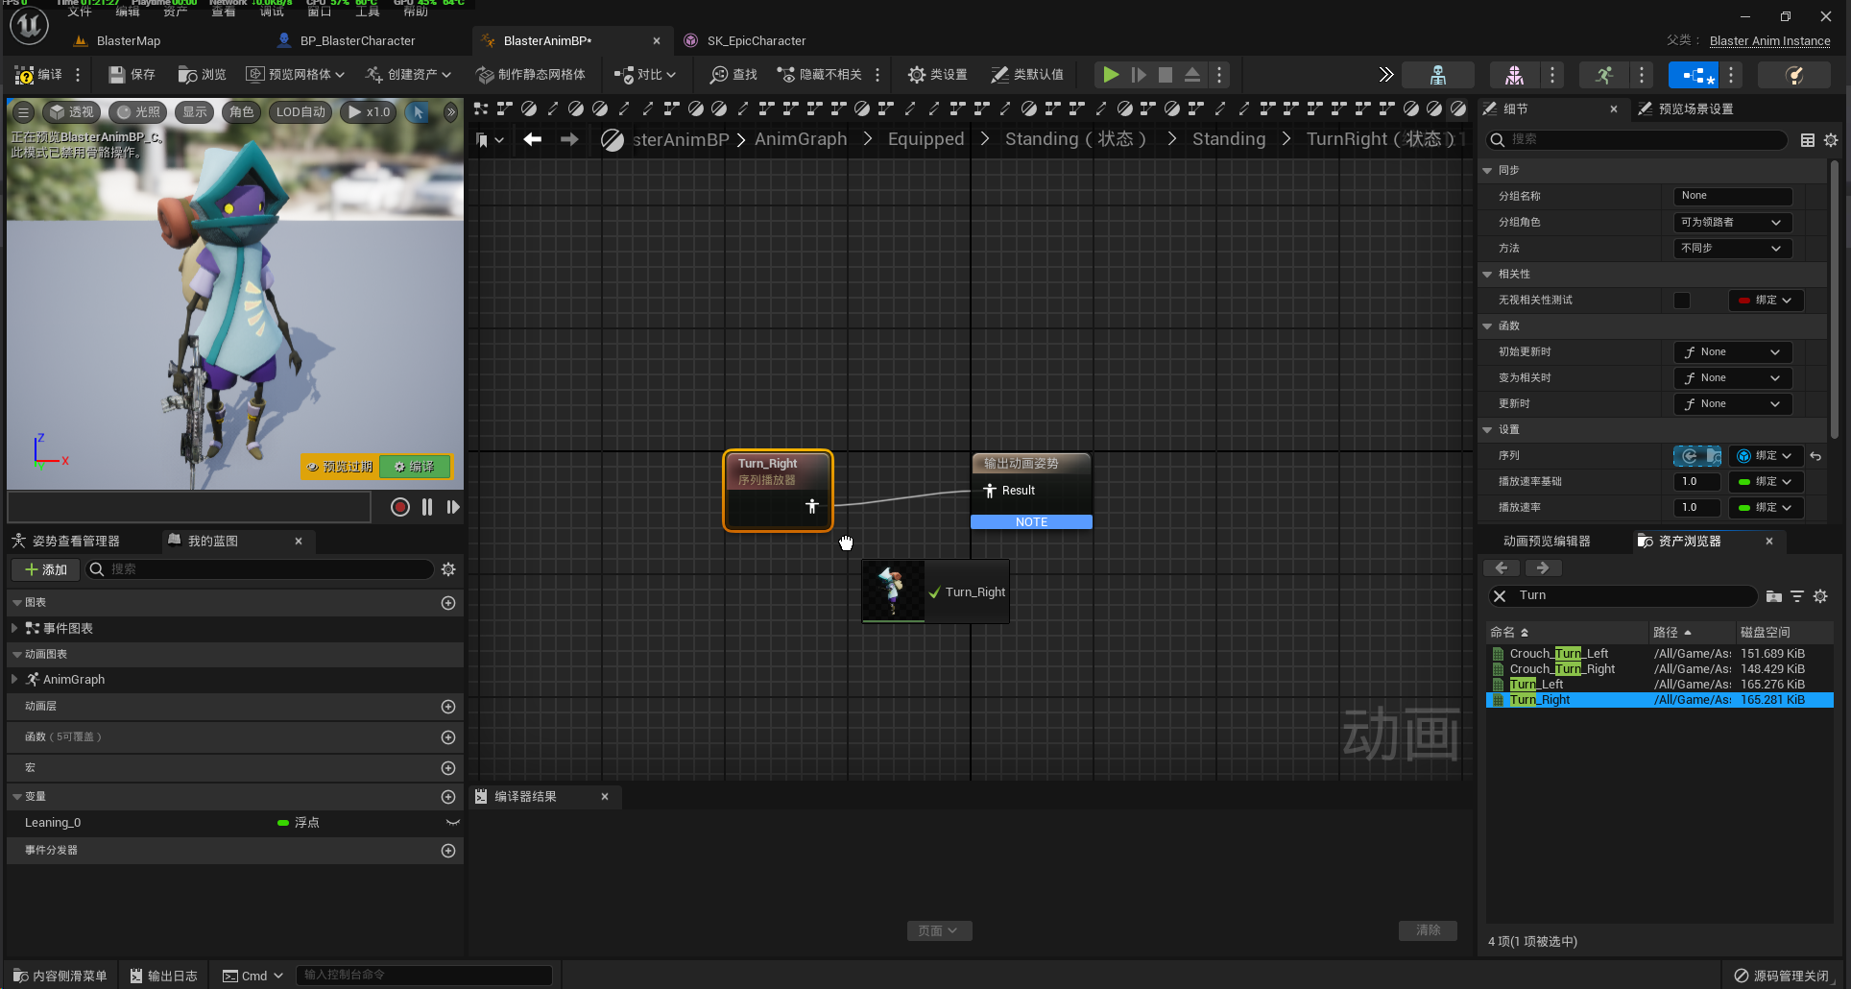This screenshot has width=1851, height=989.
Task: Collapse the Sync section in Details
Action: click(1488, 170)
